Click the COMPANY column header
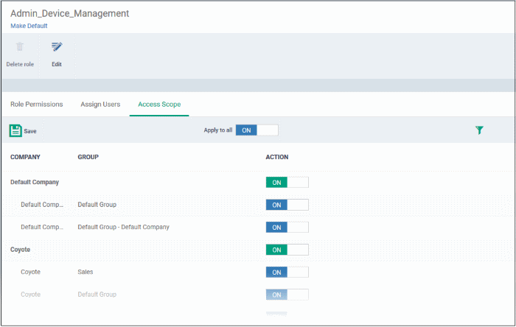This screenshot has height=327, width=516. click(x=25, y=157)
